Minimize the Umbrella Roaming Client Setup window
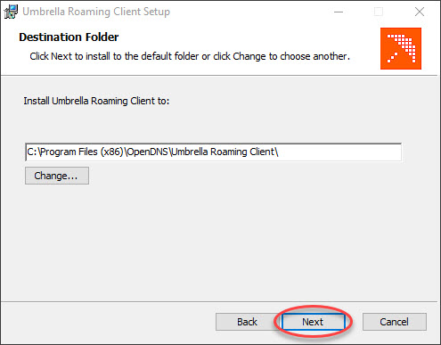This screenshot has height=345, width=441. click(x=339, y=12)
